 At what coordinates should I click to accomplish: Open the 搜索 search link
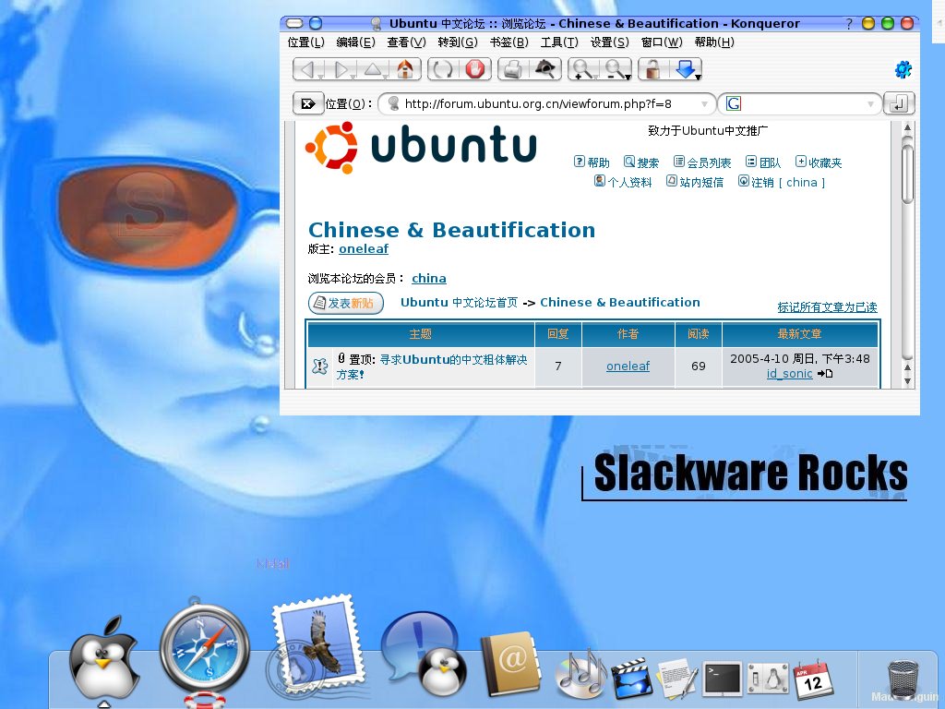[641, 162]
